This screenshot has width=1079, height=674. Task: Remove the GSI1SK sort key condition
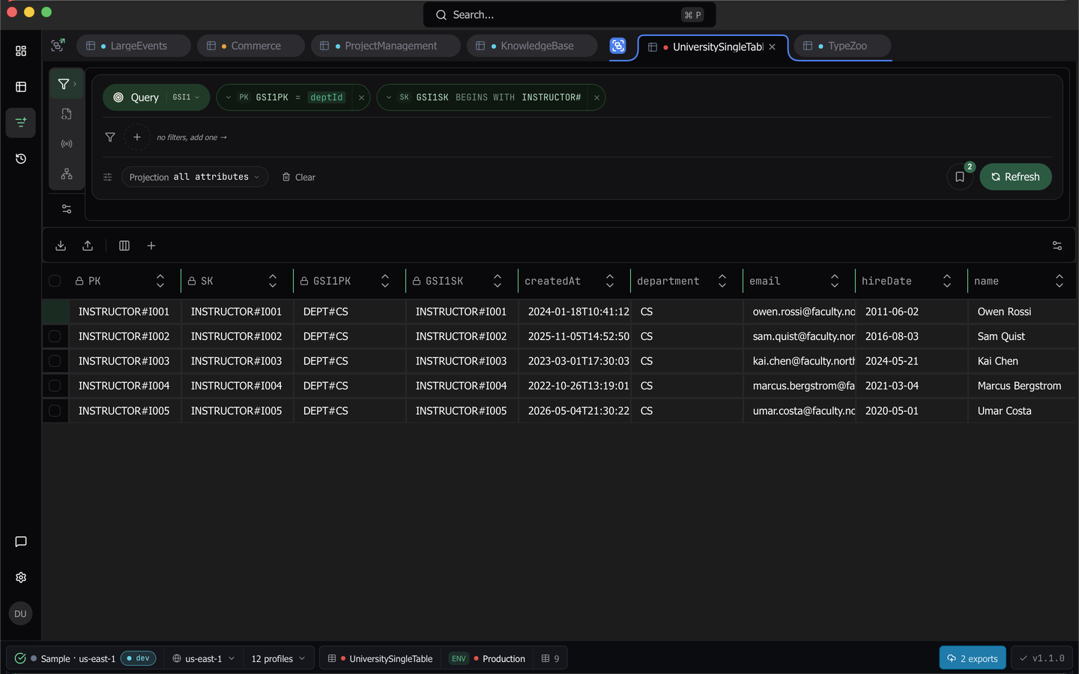(x=596, y=97)
